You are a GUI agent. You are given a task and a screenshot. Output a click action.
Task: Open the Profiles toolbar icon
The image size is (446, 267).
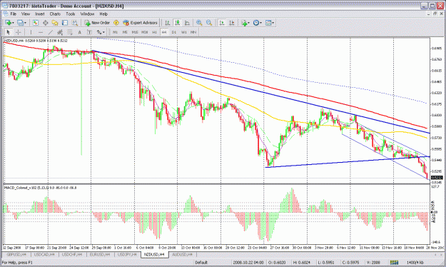point(20,23)
